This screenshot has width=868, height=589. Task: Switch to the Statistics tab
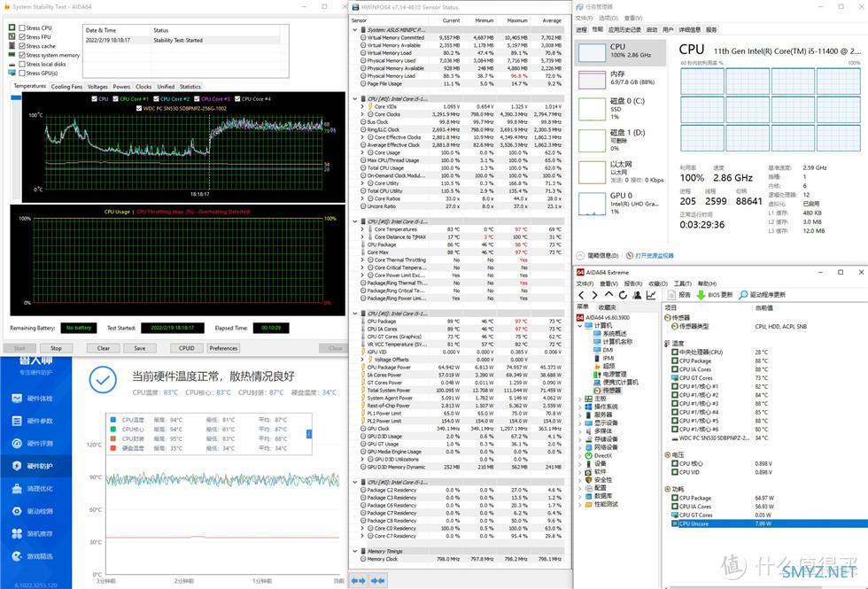[190, 87]
